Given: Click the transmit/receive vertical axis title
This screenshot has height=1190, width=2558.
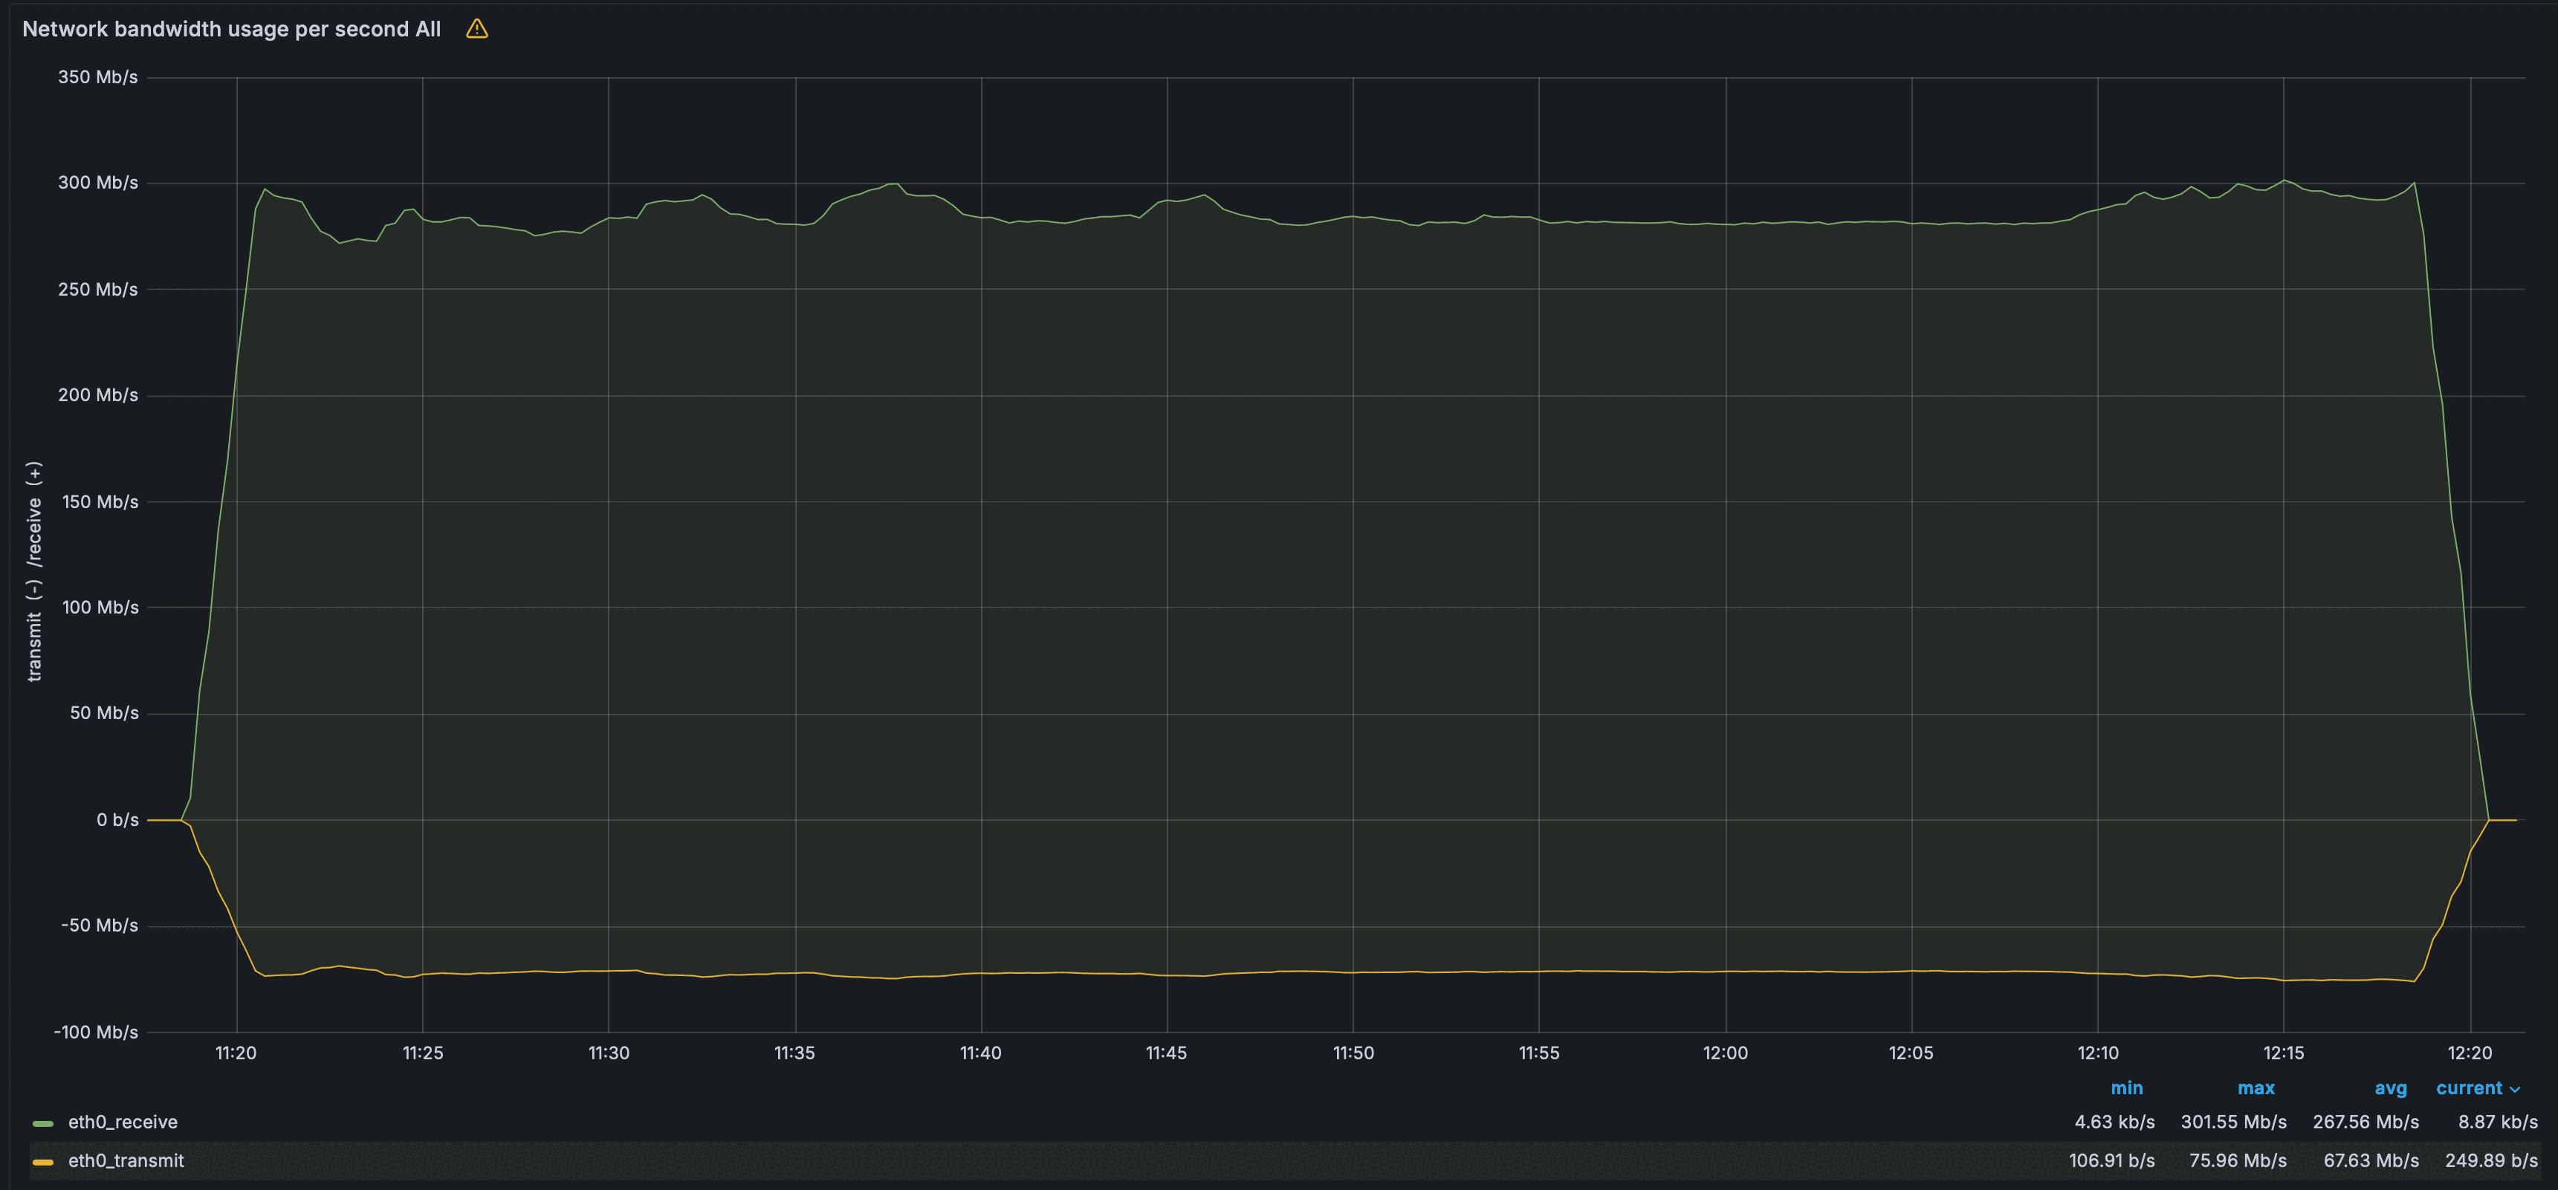Looking at the screenshot, I should [x=35, y=570].
